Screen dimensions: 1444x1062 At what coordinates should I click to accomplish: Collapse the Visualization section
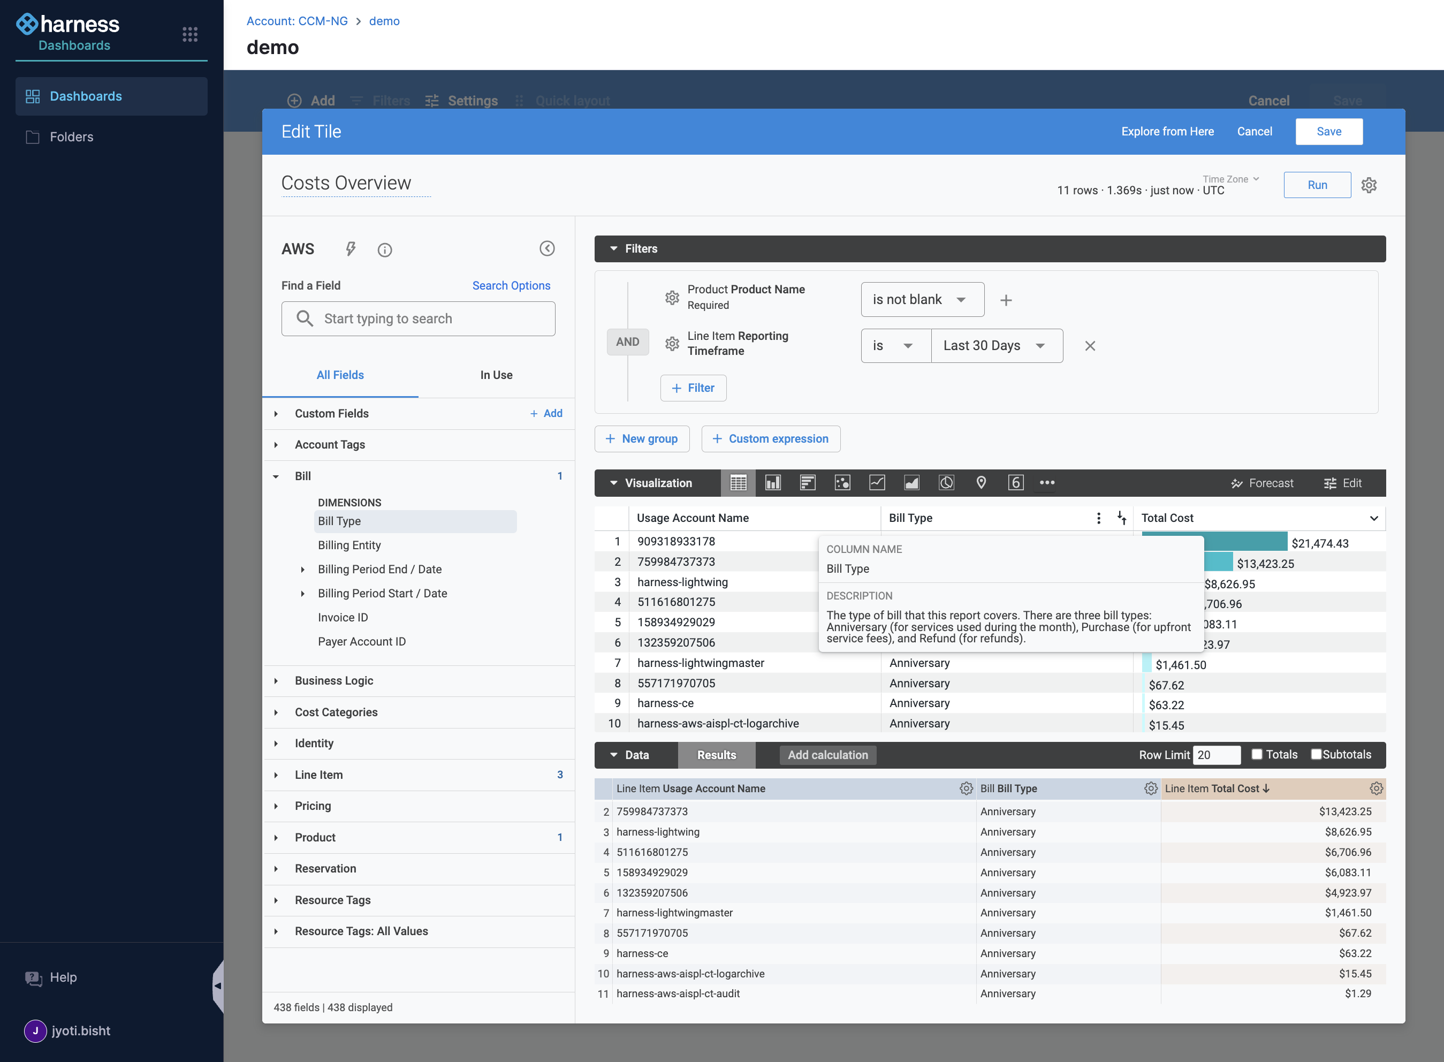(614, 483)
